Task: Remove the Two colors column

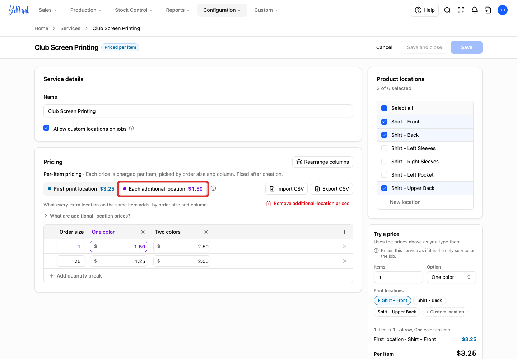Action: pos(206,232)
